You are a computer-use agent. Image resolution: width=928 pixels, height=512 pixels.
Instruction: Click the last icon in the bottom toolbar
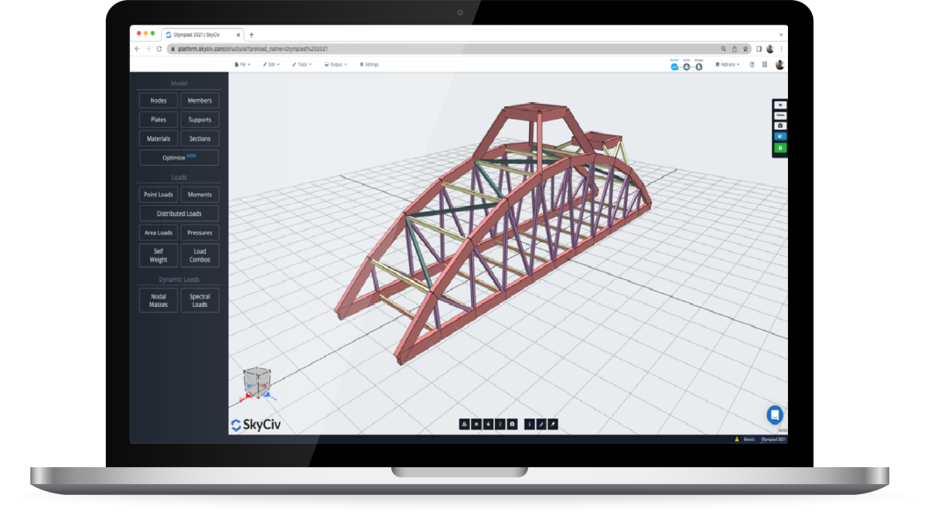tap(553, 424)
